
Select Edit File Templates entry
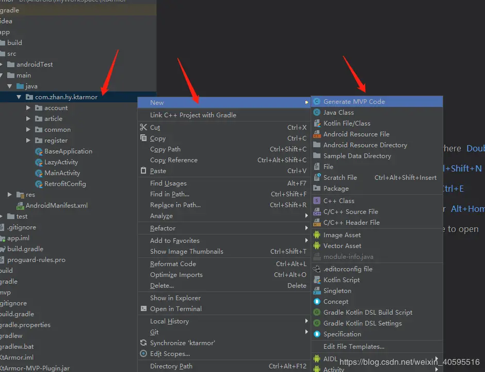click(377, 346)
